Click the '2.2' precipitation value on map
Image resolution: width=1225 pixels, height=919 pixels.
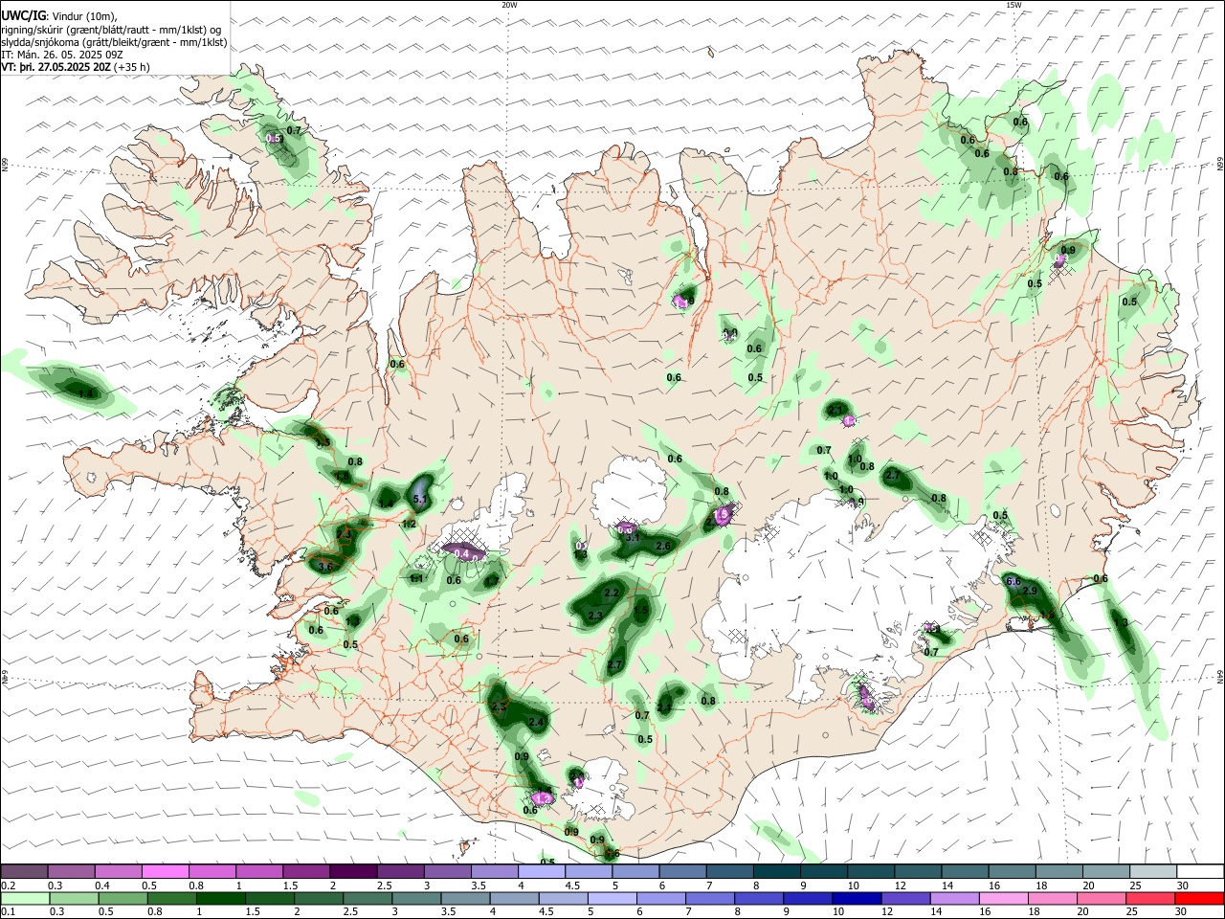coord(612,594)
